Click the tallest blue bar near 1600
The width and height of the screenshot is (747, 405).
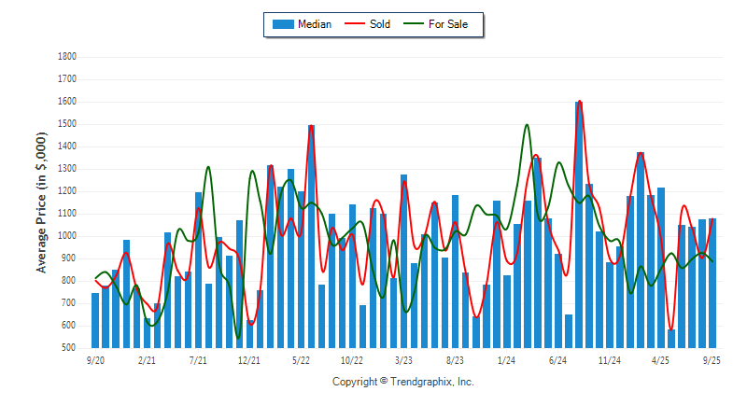(579, 224)
